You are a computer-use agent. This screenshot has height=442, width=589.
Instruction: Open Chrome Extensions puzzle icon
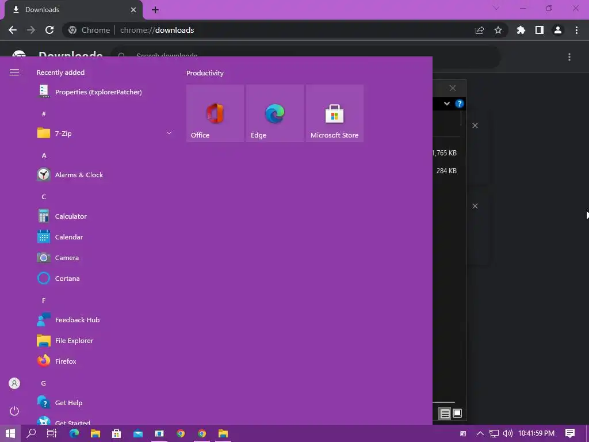tap(521, 30)
